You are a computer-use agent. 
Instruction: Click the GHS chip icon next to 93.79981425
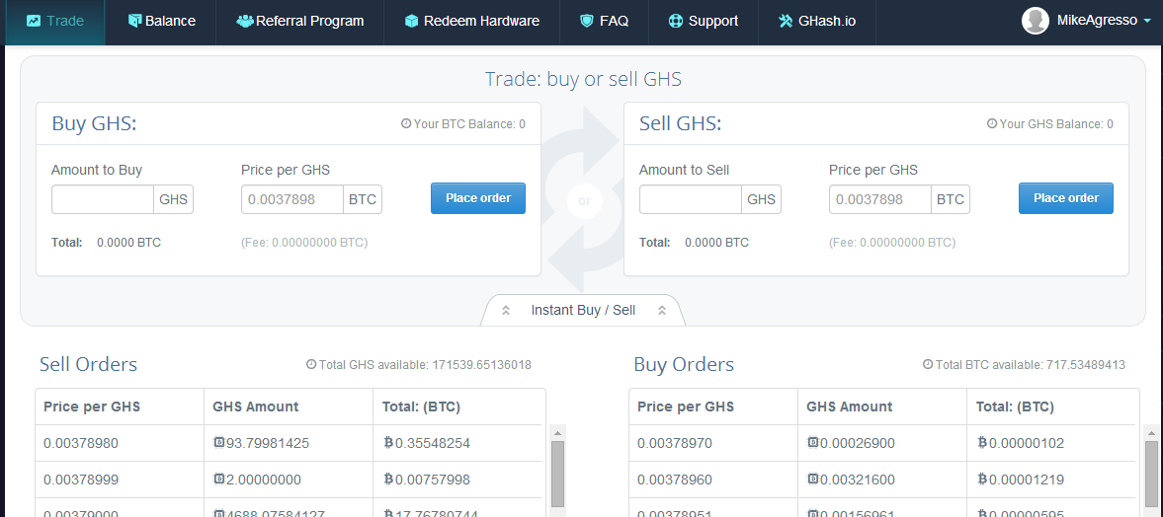tap(218, 443)
